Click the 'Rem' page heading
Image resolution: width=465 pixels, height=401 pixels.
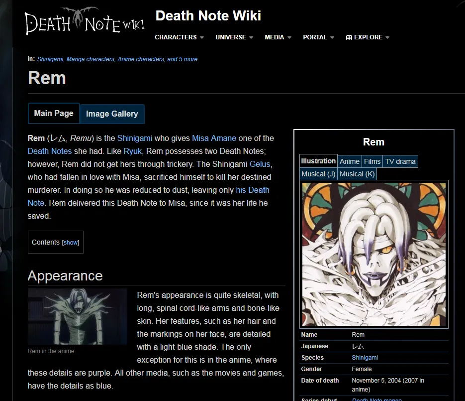[47, 78]
